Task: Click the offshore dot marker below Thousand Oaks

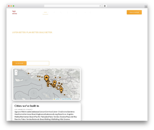Action: [39, 80]
